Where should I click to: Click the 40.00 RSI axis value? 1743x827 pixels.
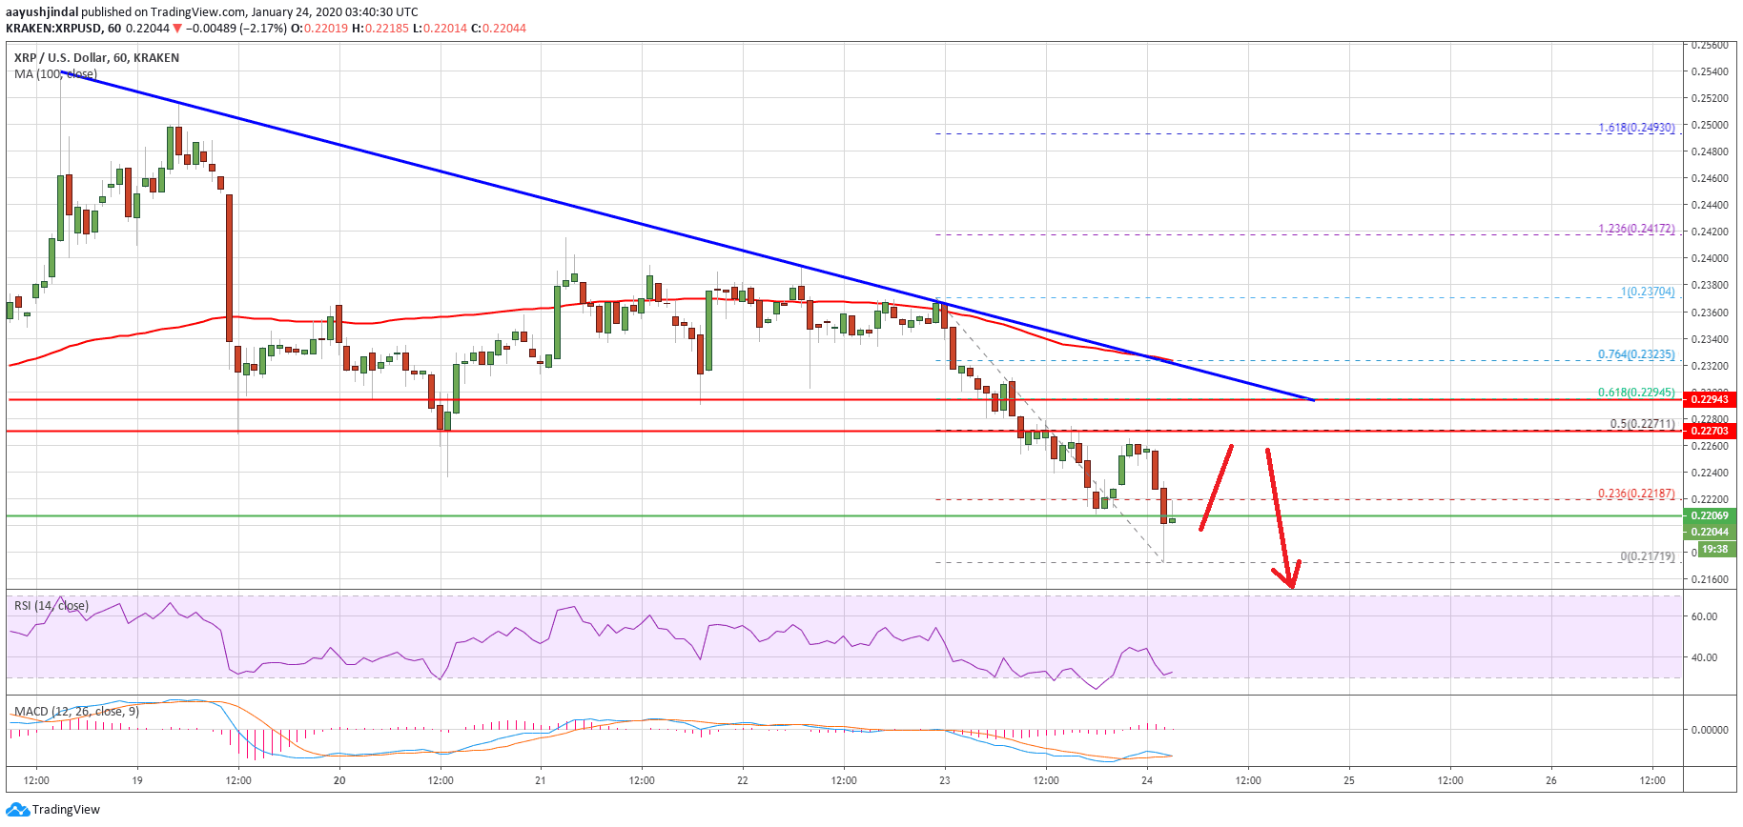click(1704, 657)
